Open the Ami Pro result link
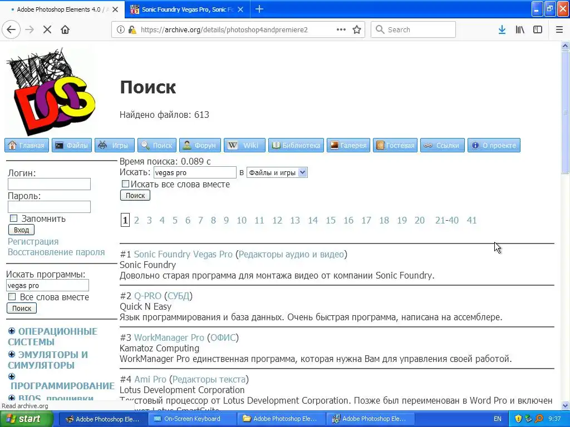Screen dimensions: 570x427 pyautogui.click(x=150, y=379)
